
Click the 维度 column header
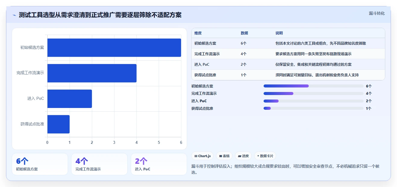pos(198,33)
